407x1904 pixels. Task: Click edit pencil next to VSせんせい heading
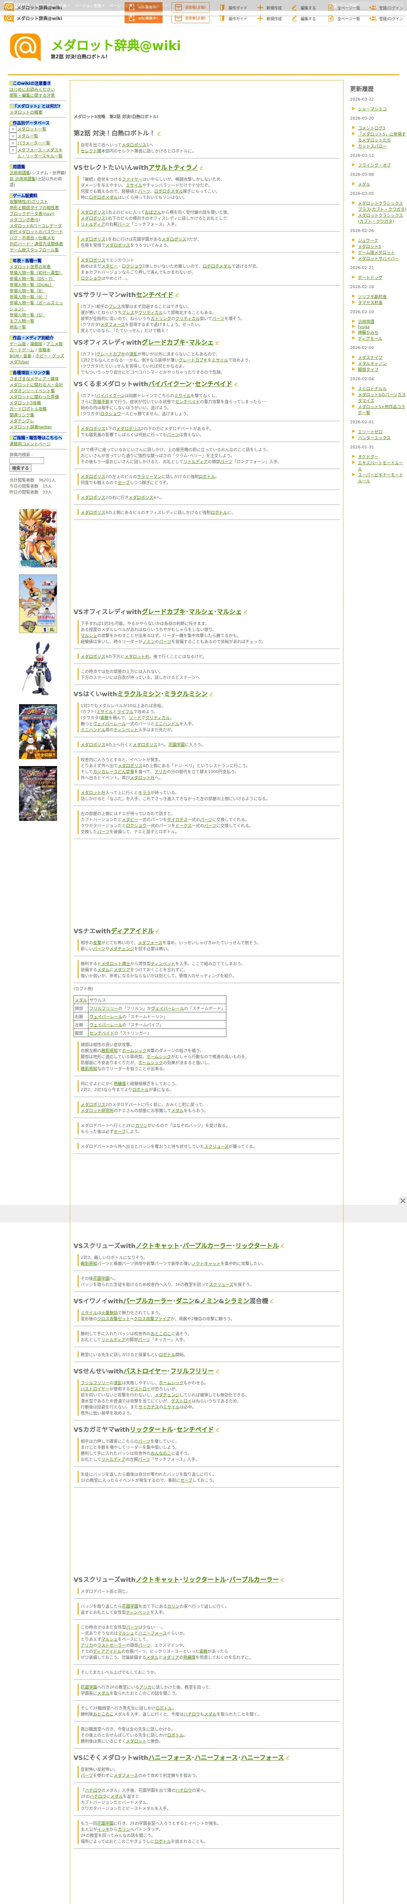coord(218,1371)
